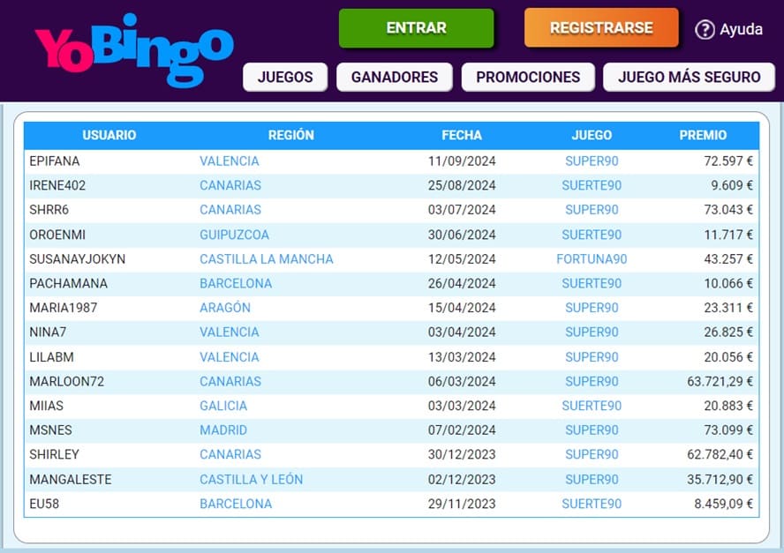Click the FECHA column header
Image resolution: width=784 pixels, height=553 pixels.
pos(462,135)
